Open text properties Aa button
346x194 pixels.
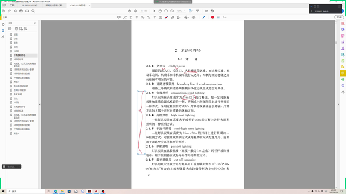224,17
